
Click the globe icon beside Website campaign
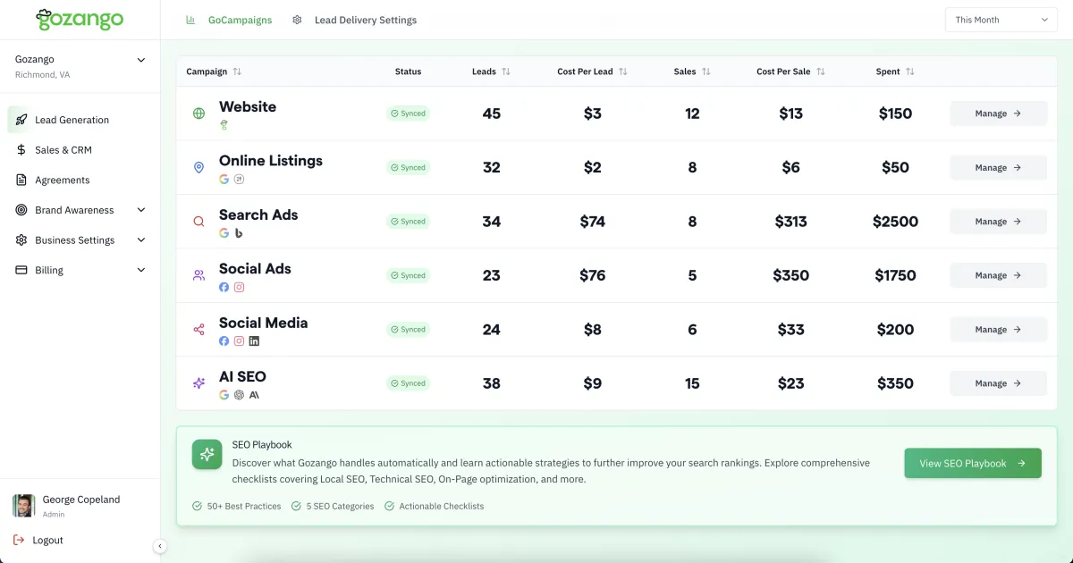[x=199, y=113]
